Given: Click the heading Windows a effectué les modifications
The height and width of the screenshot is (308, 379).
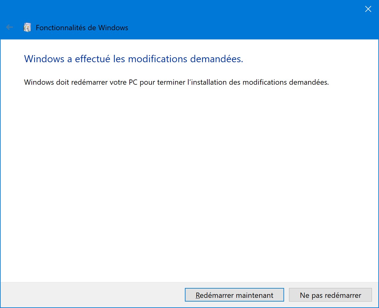Looking at the screenshot, I should (133, 59).
